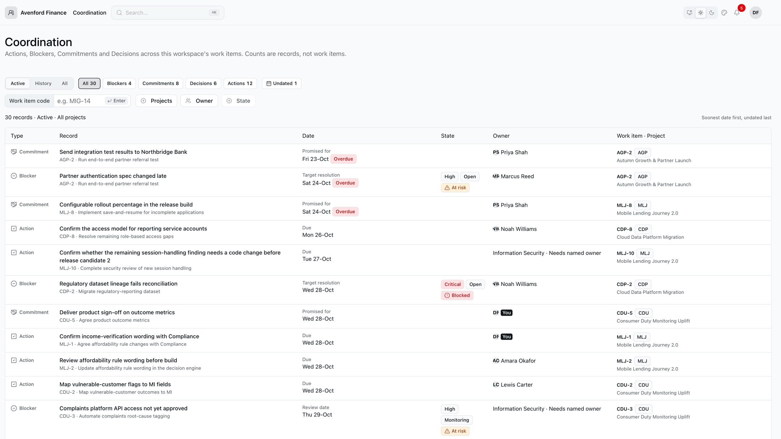Click the Blocked status badge
781x439 pixels.
tap(457, 295)
